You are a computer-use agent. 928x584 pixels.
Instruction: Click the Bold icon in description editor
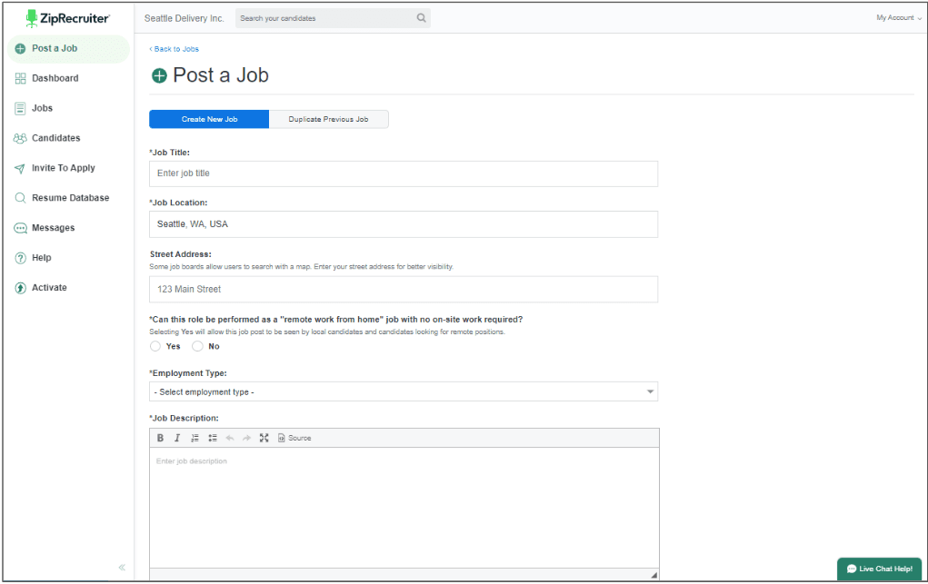161,438
